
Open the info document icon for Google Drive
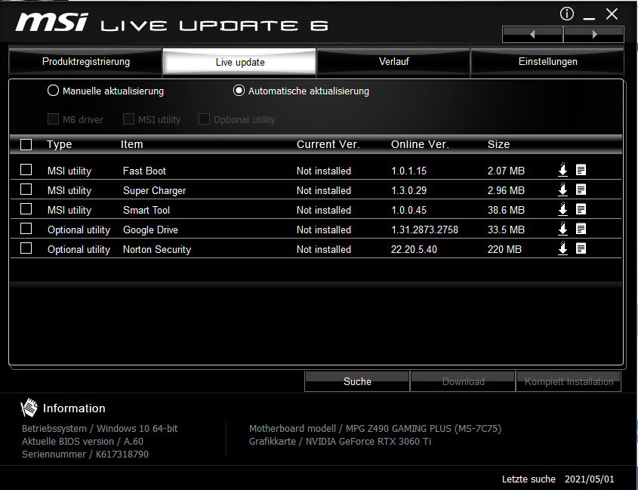coord(581,229)
